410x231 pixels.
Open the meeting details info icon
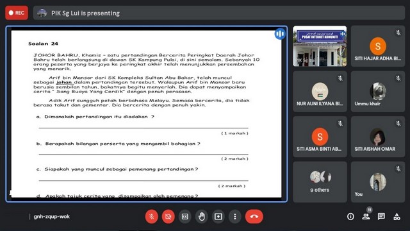(350, 217)
